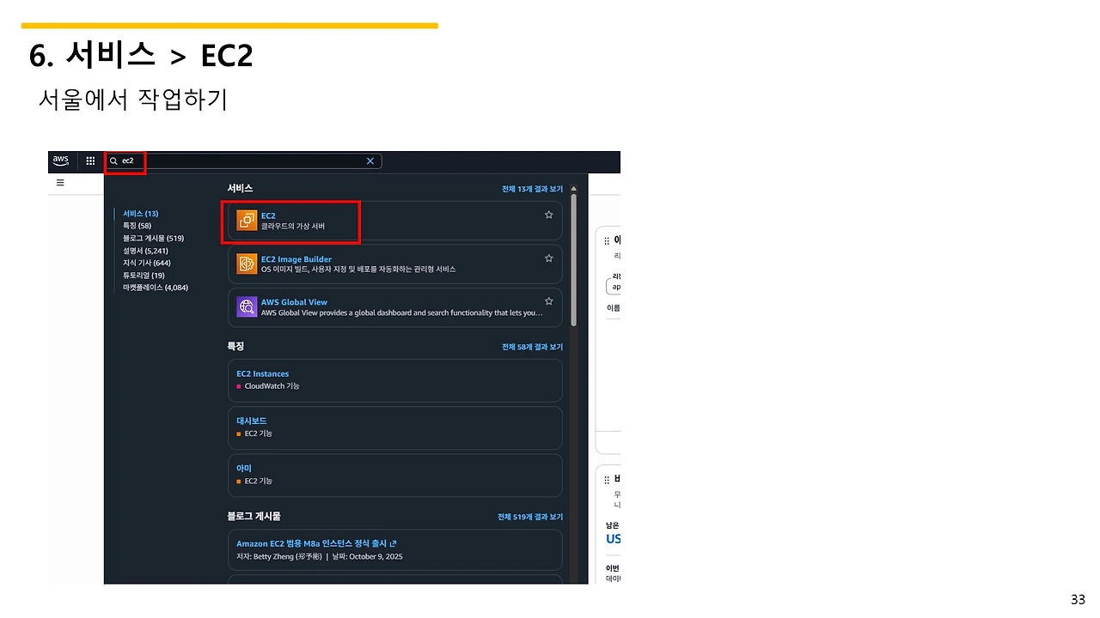The image size is (1100, 618).
Task: Click the CloudWatch 기능 label
Action: 272,386
